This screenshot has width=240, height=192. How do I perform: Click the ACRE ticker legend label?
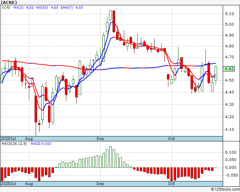click(6, 8)
